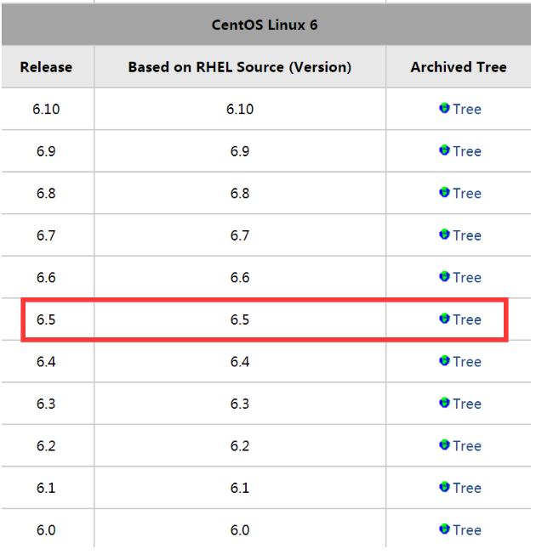Click the Based on RHEL Source (Version) header
This screenshot has height=554, width=536.
pyautogui.click(x=240, y=67)
